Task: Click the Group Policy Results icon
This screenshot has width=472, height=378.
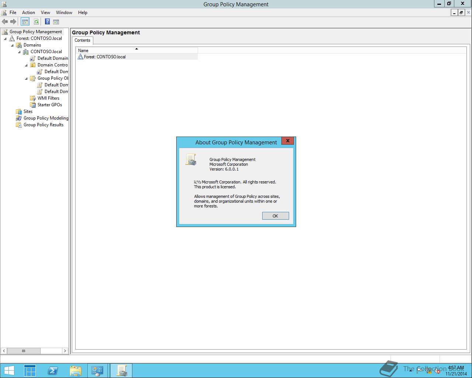Action: point(19,125)
